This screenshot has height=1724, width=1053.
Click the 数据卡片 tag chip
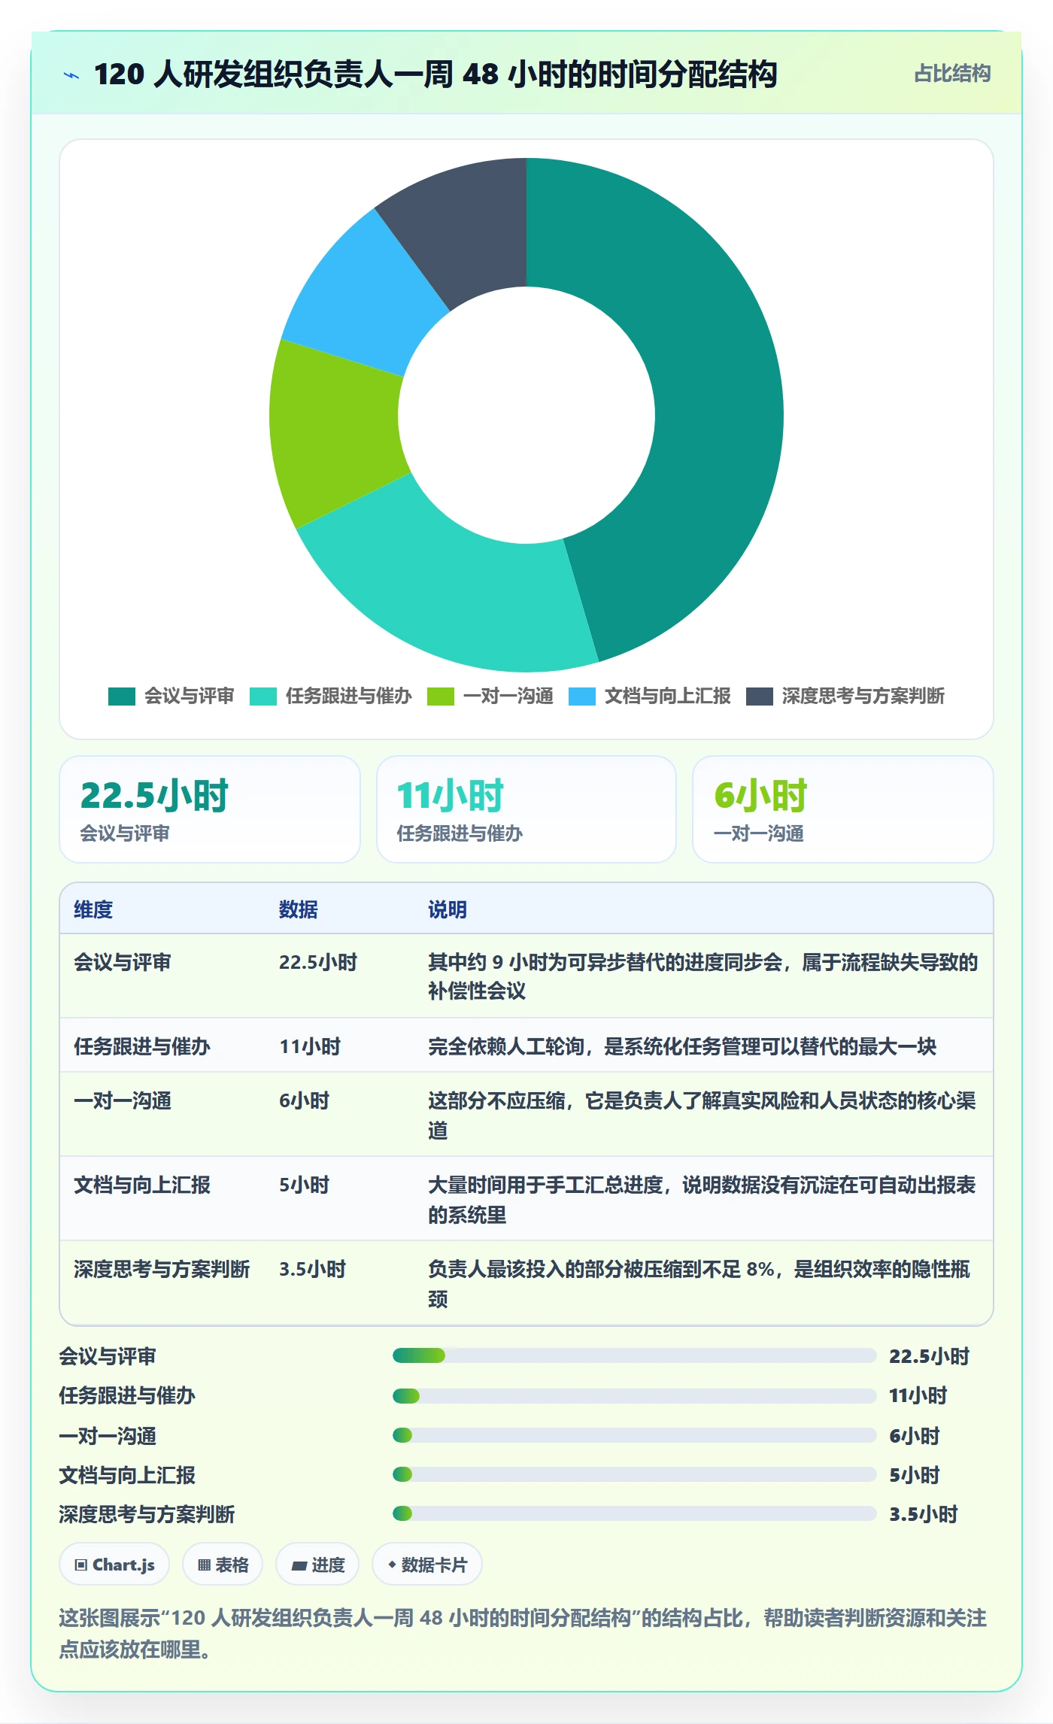tap(427, 1565)
